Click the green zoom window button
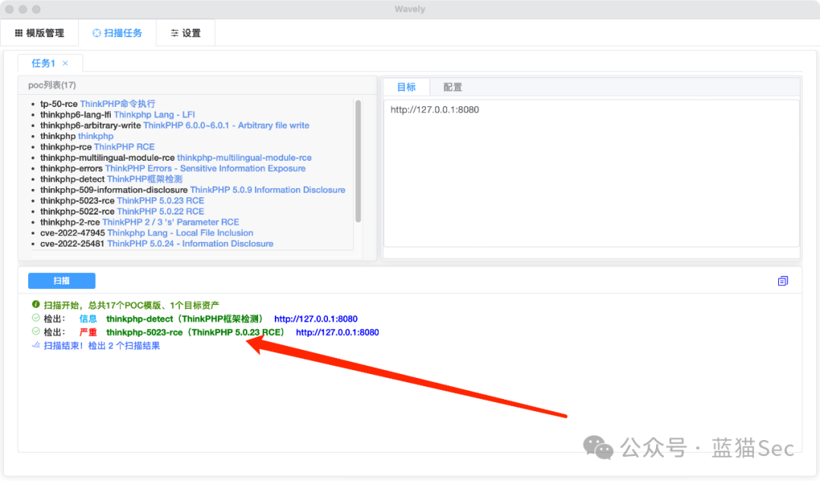Viewport: 820px width, 481px height. click(x=36, y=9)
